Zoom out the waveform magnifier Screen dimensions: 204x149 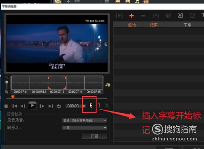tap(6, 92)
